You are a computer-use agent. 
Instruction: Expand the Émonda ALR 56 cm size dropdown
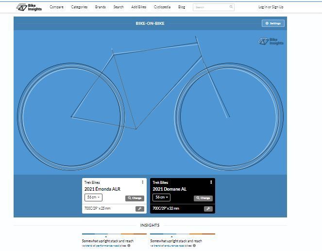coord(93,197)
